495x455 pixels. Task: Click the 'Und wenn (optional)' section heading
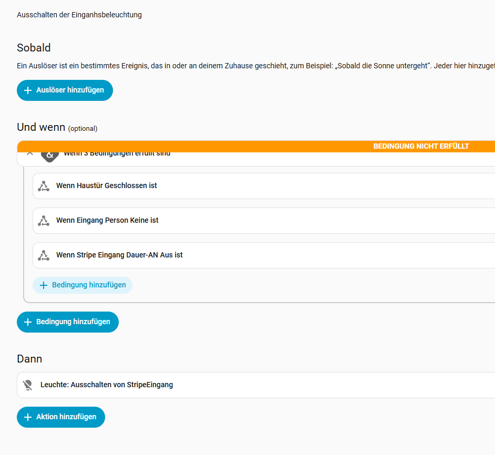point(57,128)
